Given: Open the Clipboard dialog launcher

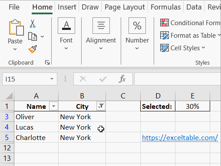Looking at the screenshot, I should [47, 62].
